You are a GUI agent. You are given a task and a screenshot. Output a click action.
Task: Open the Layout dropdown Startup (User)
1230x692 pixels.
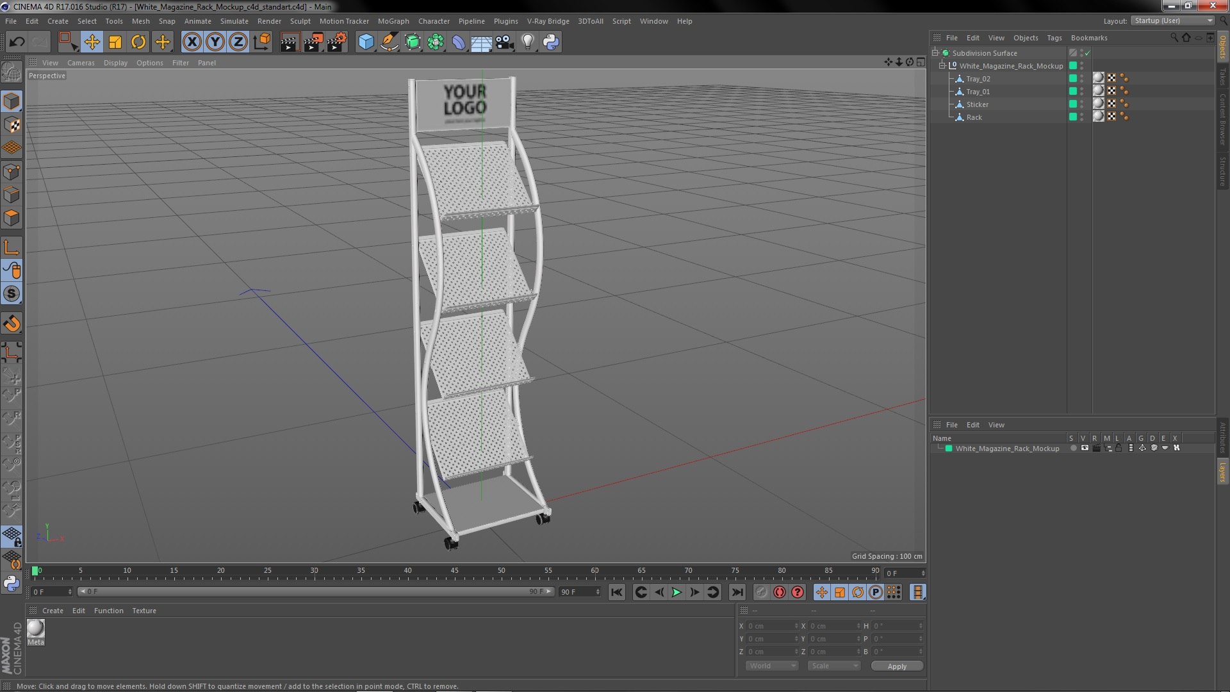click(1172, 21)
